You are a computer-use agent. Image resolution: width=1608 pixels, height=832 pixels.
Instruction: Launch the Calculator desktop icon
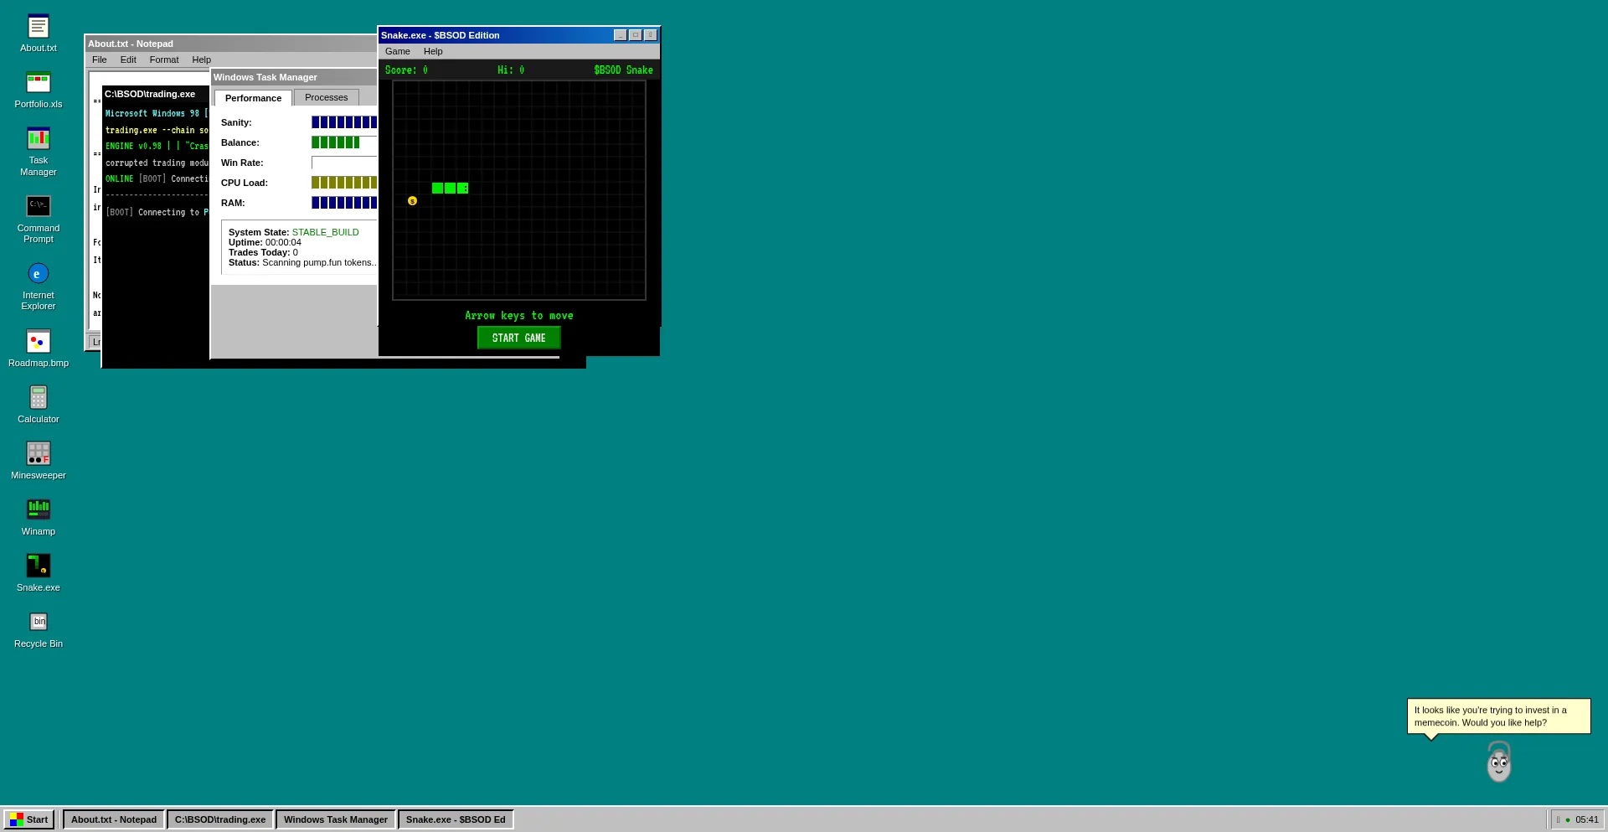coord(39,405)
